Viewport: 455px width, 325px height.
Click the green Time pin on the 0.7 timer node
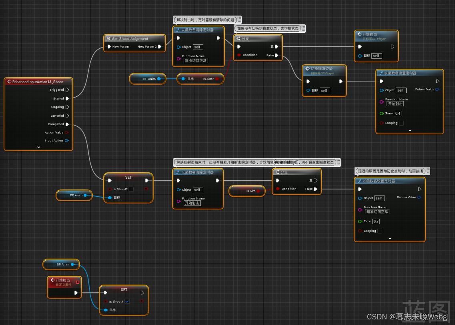tap(360, 221)
